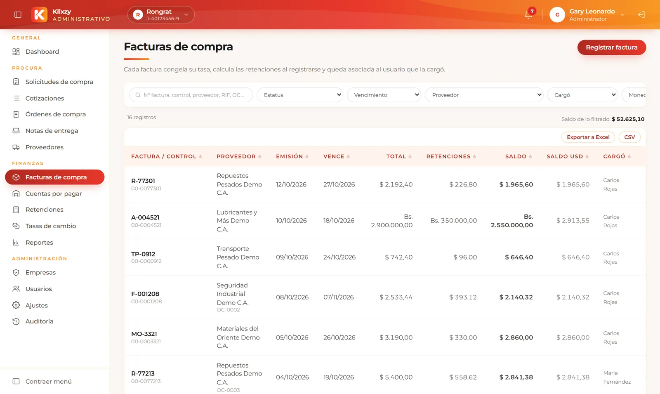Click the Ajustes gear icon
The width and height of the screenshot is (660, 394).
click(16, 305)
